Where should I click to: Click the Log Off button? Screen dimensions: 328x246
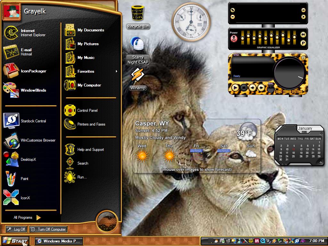coord(16,229)
